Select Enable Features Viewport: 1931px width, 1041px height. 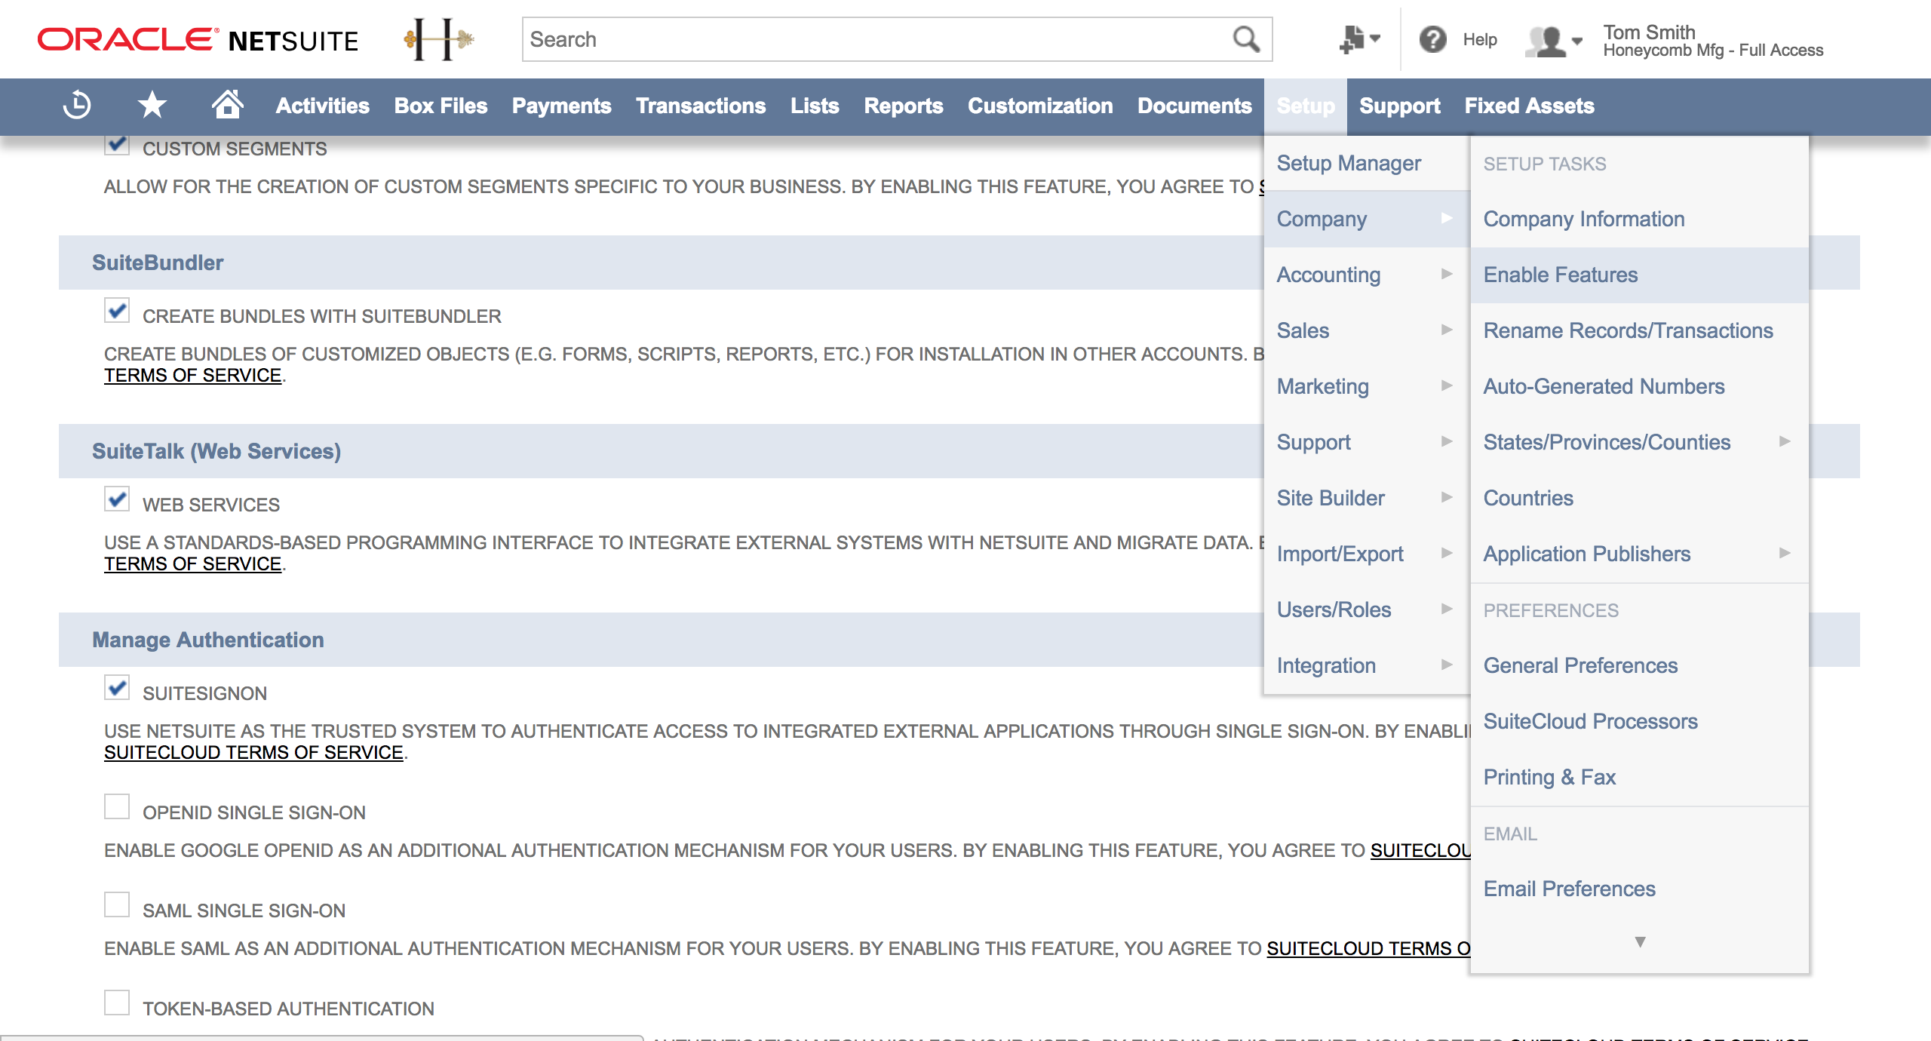point(1639,275)
